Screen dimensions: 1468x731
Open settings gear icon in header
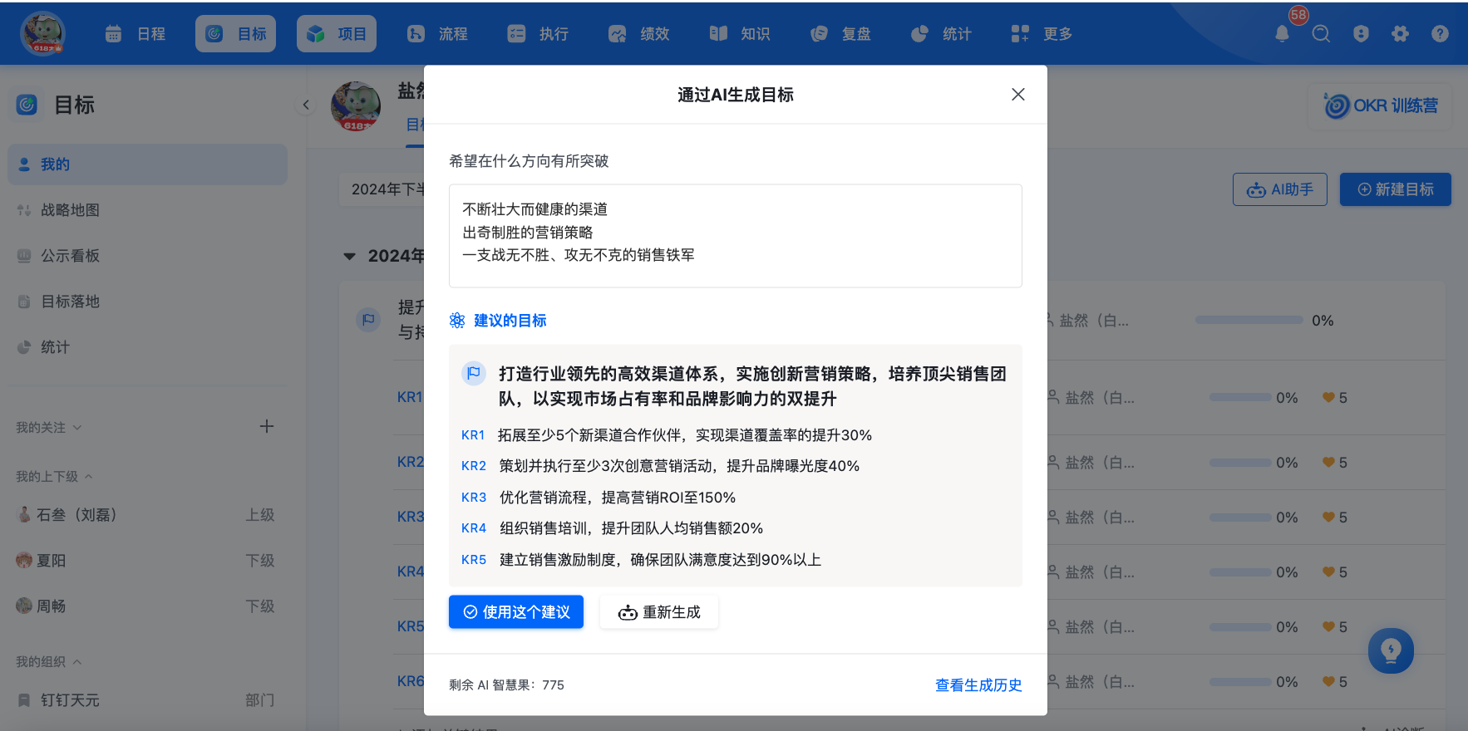click(x=1401, y=34)
